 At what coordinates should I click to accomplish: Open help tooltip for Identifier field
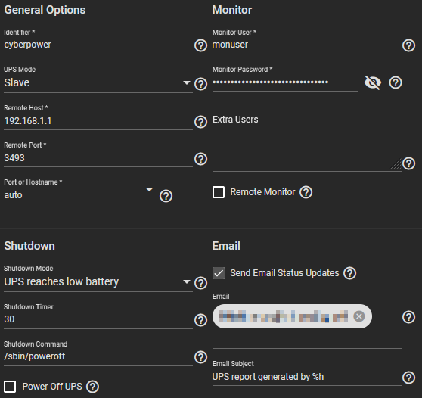click(x=200, y=45)
